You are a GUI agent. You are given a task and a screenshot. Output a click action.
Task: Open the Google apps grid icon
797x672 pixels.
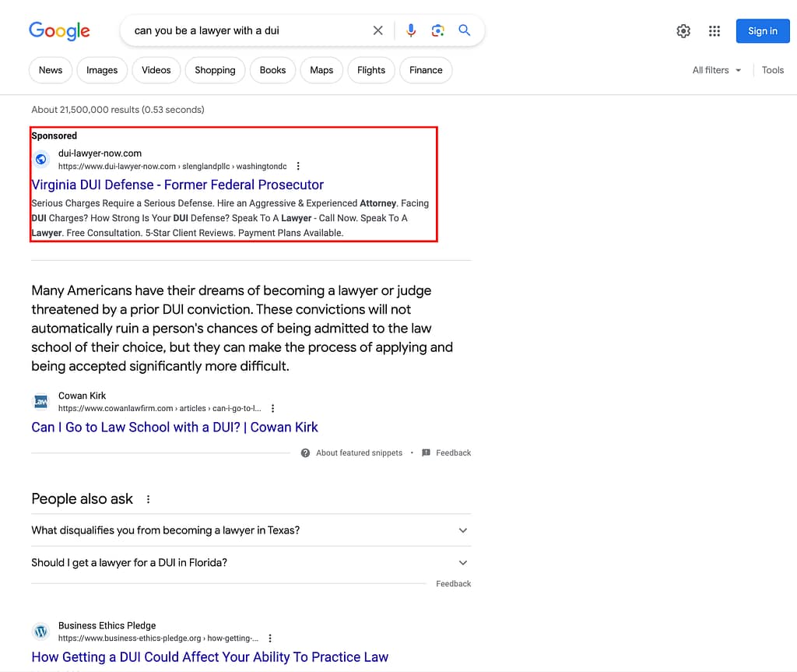click(x=714, y=31)
